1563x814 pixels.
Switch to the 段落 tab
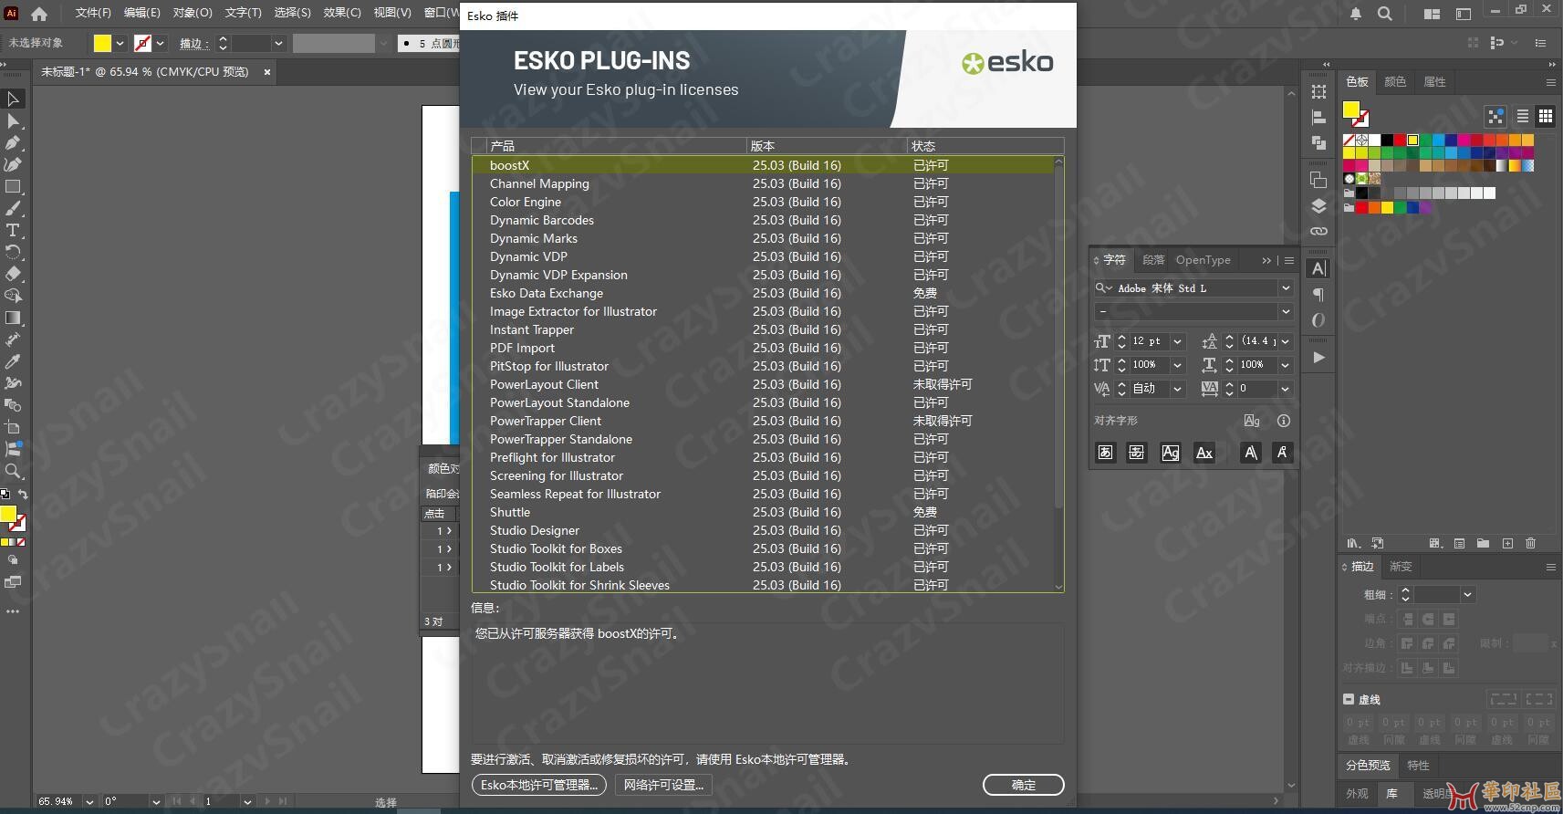tap(1153, 260)
